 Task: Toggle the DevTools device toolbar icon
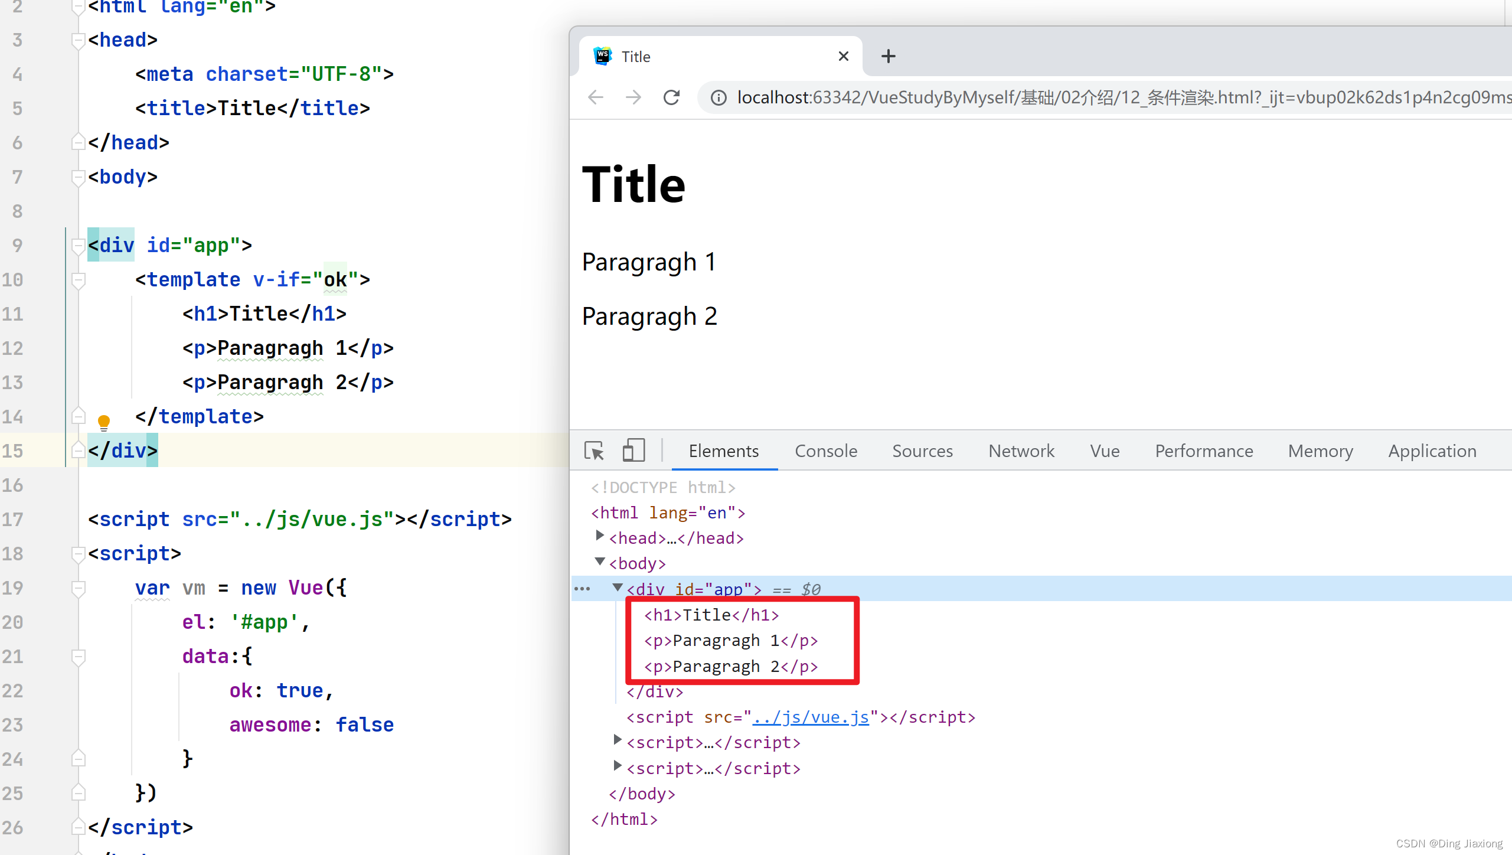(633, 451)
